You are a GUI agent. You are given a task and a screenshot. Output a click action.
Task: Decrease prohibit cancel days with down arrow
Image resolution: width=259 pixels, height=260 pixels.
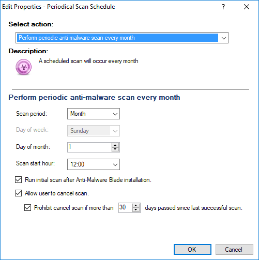pos(136,210)
